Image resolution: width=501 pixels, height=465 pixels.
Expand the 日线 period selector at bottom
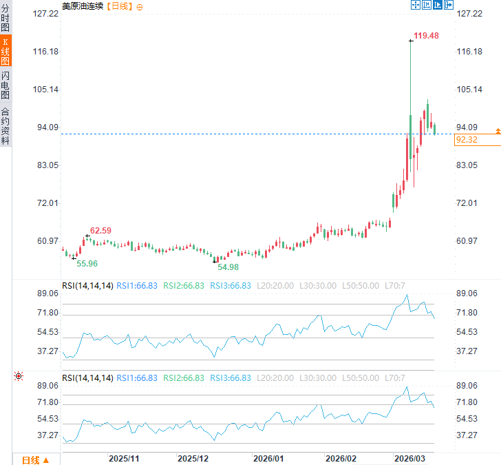click(x=36, y=460)
